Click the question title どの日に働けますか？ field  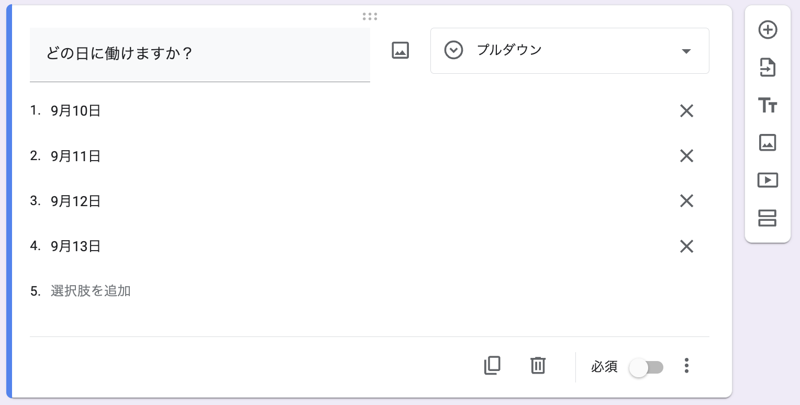(200, 54)
